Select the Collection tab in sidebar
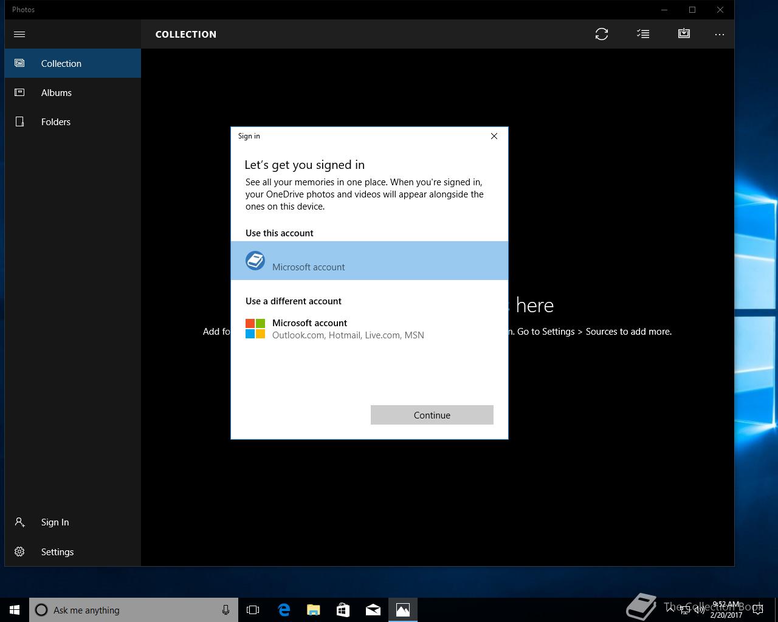778x622 pixels. [73, 63]
